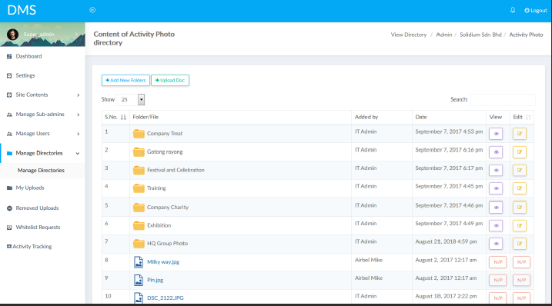Expand Manage Users chevron

coord(79,134)
